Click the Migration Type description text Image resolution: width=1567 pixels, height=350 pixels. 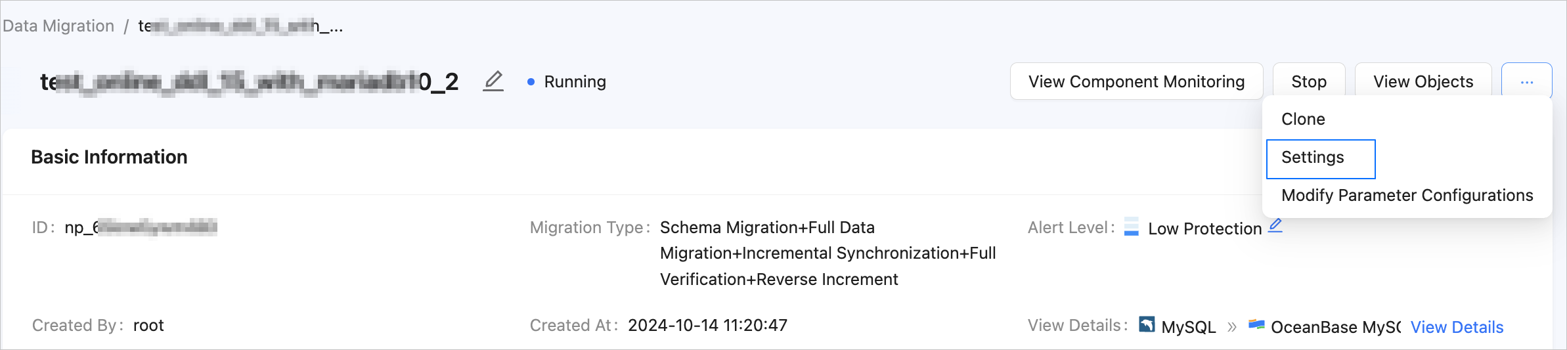[828, 253]
